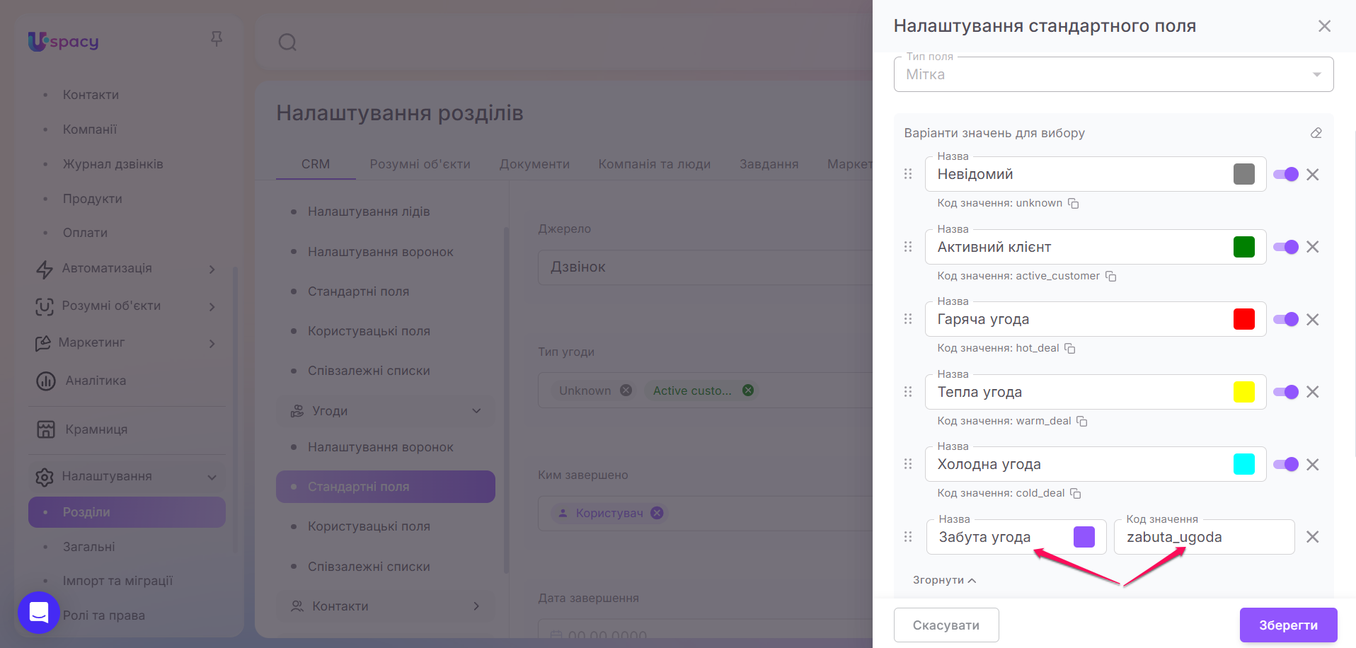The image size is (1356, 648).
Task: Grab the drag handle of Гаряча угода row
Action: pyautogui.click(x=908, y=319)
